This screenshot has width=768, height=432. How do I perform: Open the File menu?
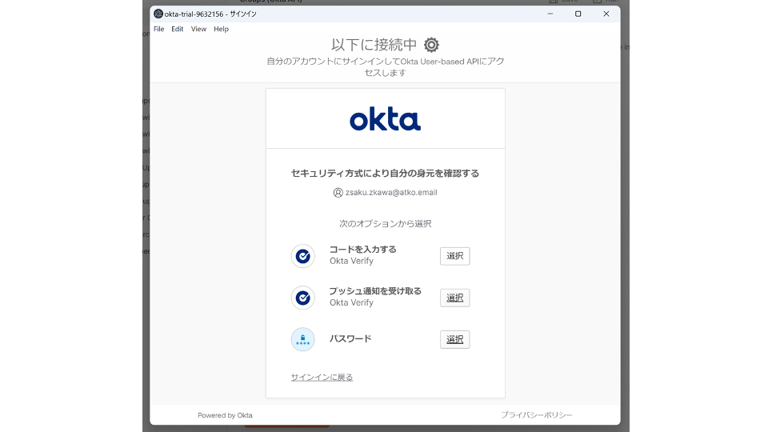(158, 29)
